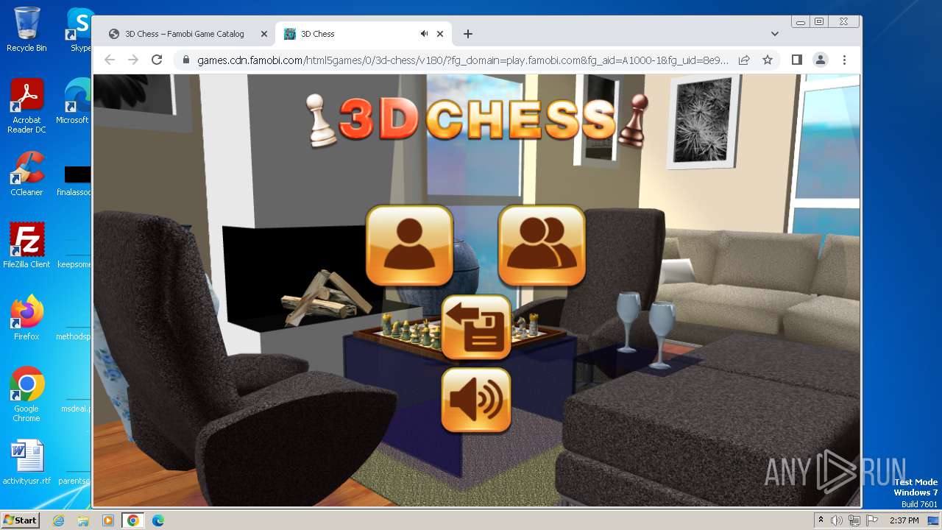This screenshot has height=530, width=942.
Task: Open a new browser tab
Action: click(x=468, y=34)
